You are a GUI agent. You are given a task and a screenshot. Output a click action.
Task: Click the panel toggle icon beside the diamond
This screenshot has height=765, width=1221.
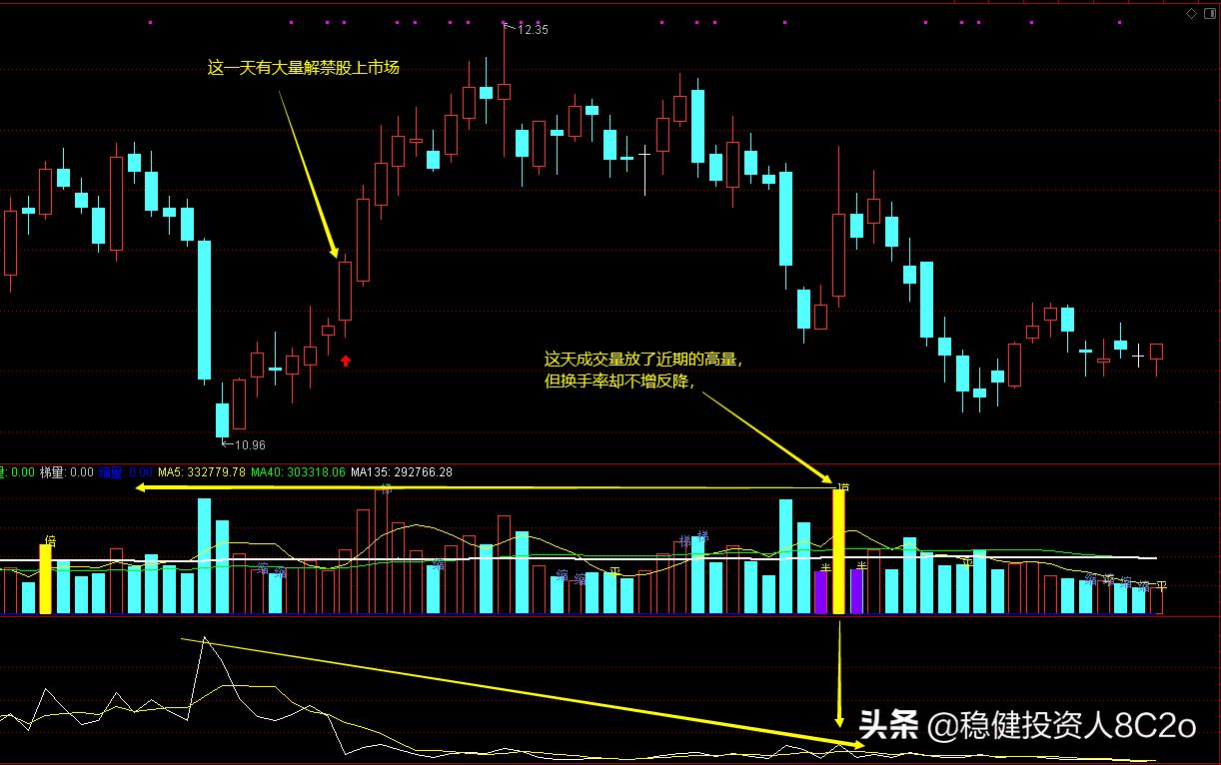[1208, 13]
